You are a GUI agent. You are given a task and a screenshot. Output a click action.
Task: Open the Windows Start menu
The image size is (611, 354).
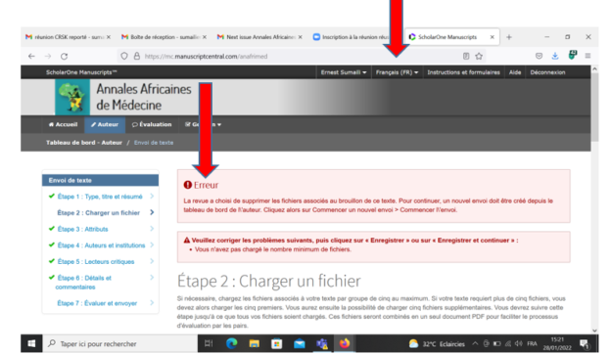(31, 343)
